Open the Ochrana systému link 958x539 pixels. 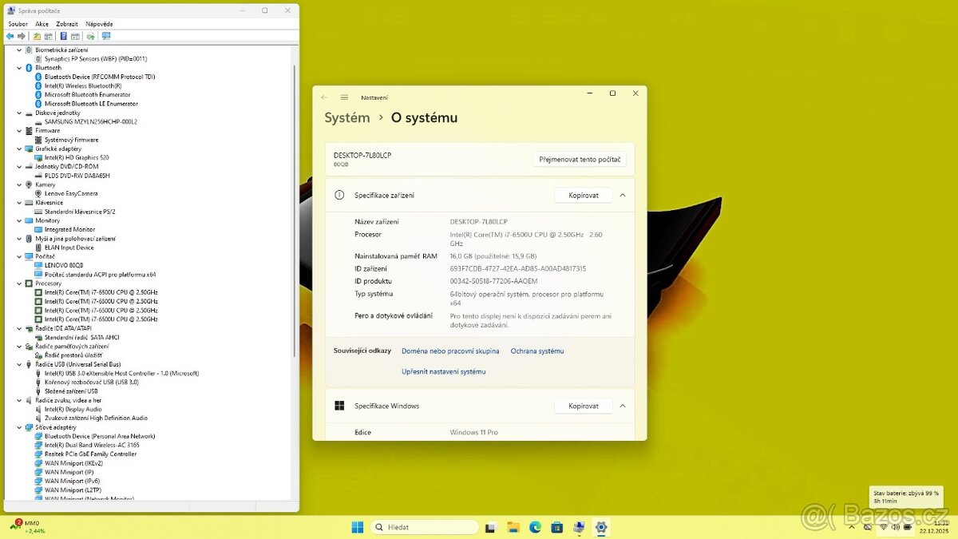536,351
